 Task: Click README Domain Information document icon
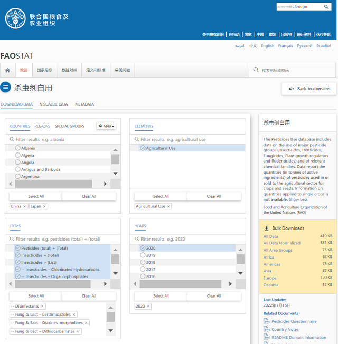(266, 337)
